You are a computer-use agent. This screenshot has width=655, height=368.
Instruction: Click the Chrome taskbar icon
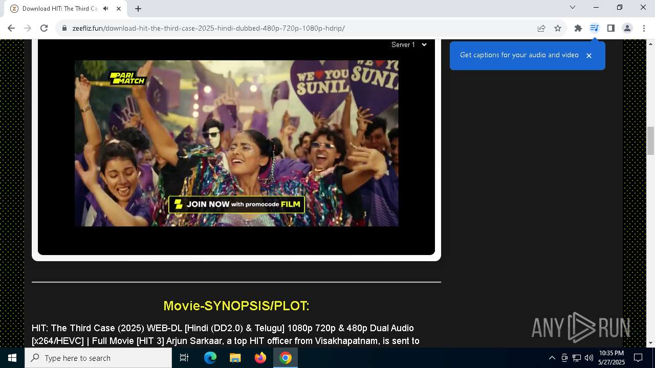(286, 358)
